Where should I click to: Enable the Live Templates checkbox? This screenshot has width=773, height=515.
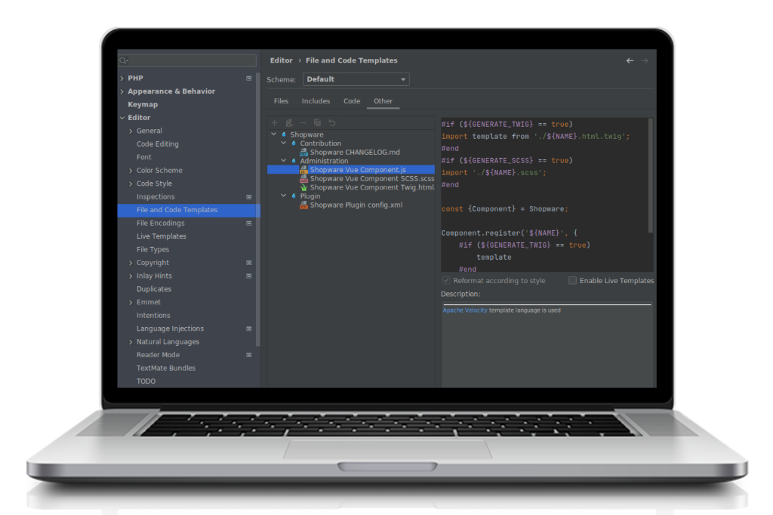tap(572, 281)
